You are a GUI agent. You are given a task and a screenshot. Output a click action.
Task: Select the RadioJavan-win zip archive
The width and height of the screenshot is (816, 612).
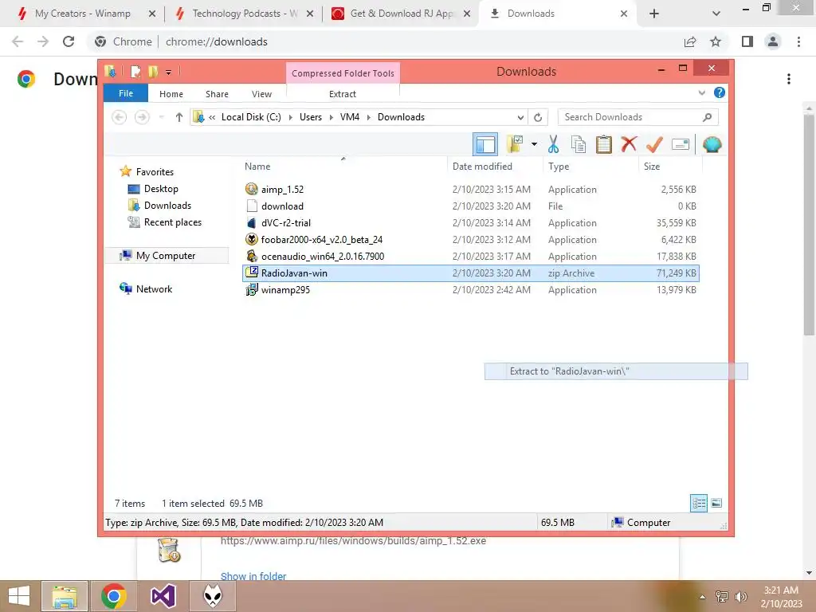click(471, 273)
